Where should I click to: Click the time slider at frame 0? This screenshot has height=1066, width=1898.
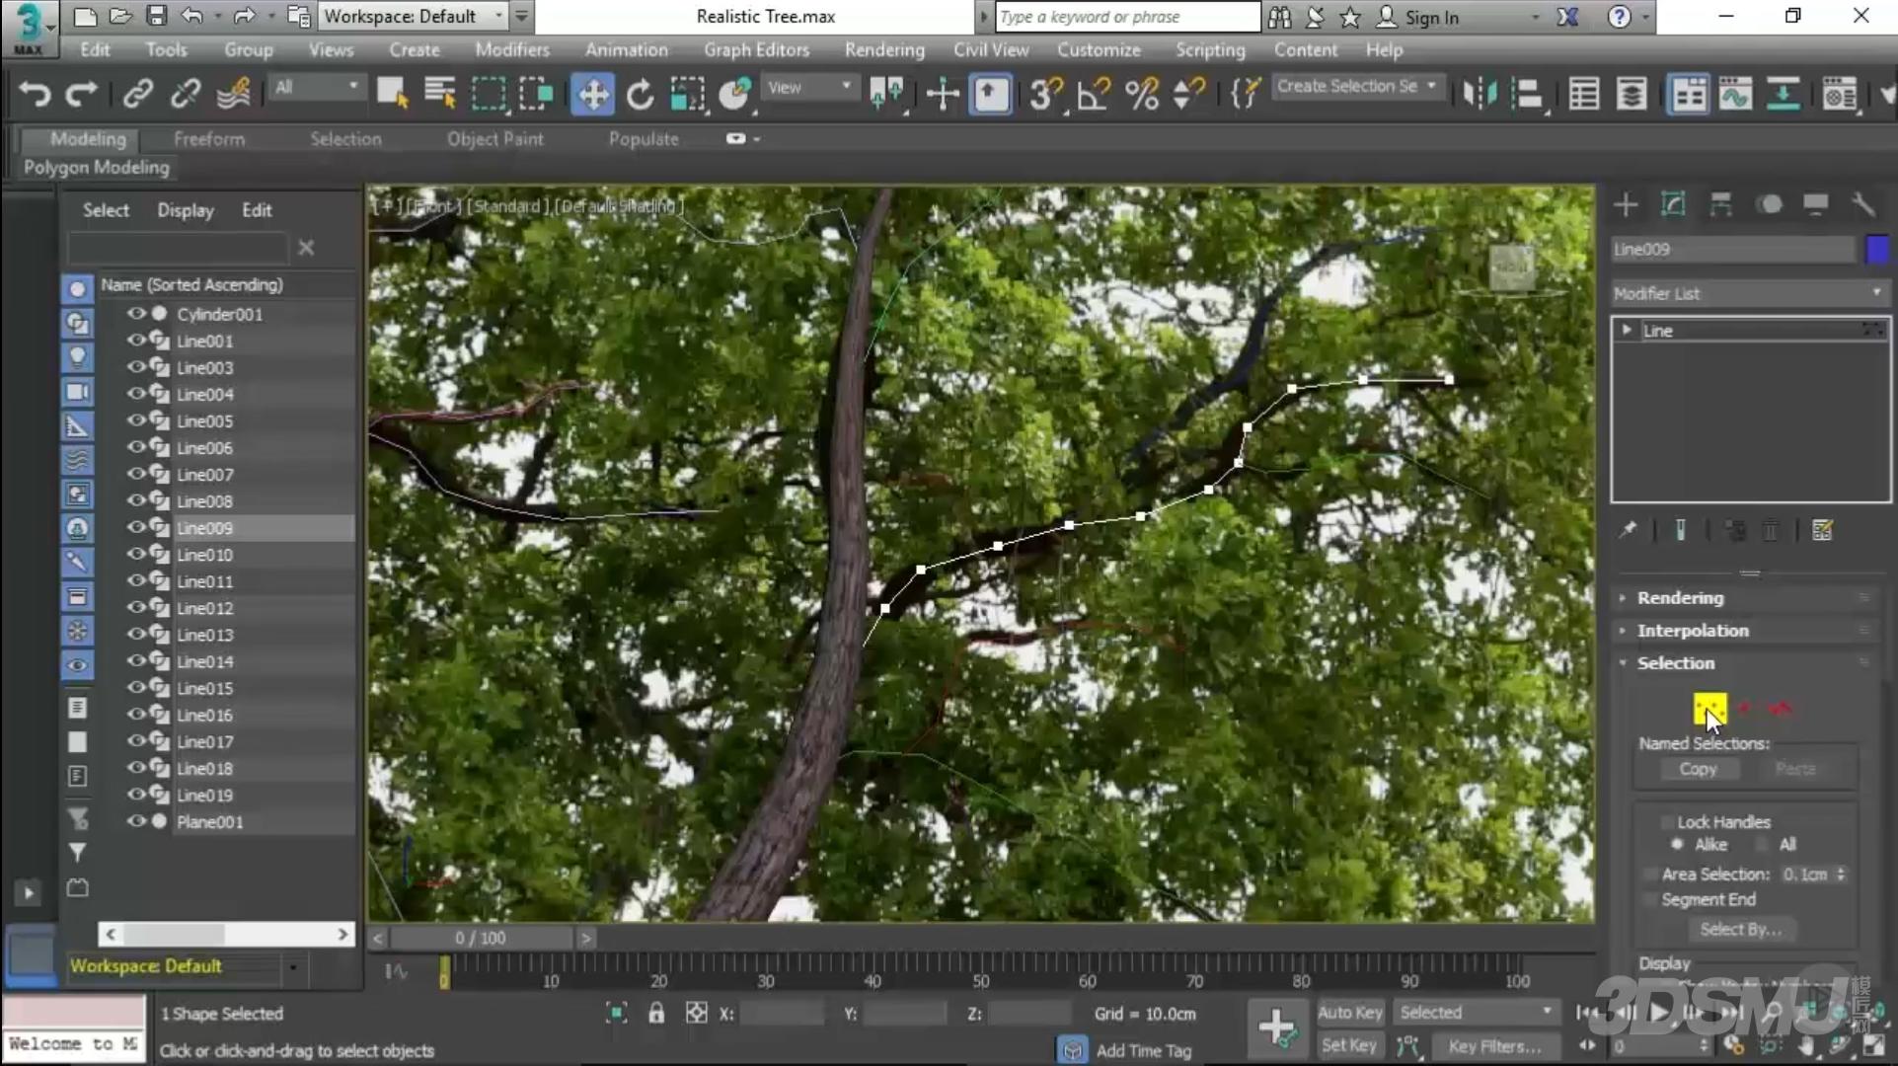coord(444,972)
